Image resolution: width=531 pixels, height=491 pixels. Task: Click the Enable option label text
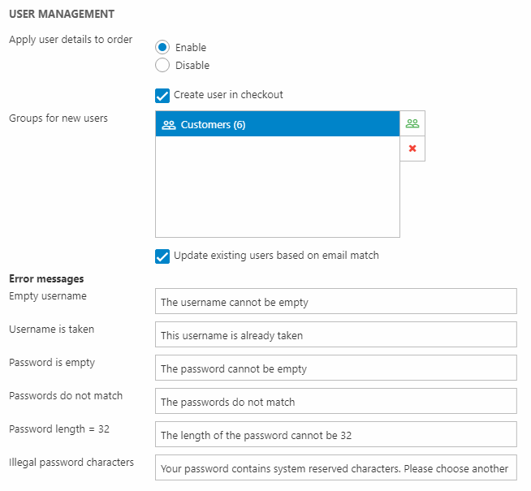click(191, 47)
